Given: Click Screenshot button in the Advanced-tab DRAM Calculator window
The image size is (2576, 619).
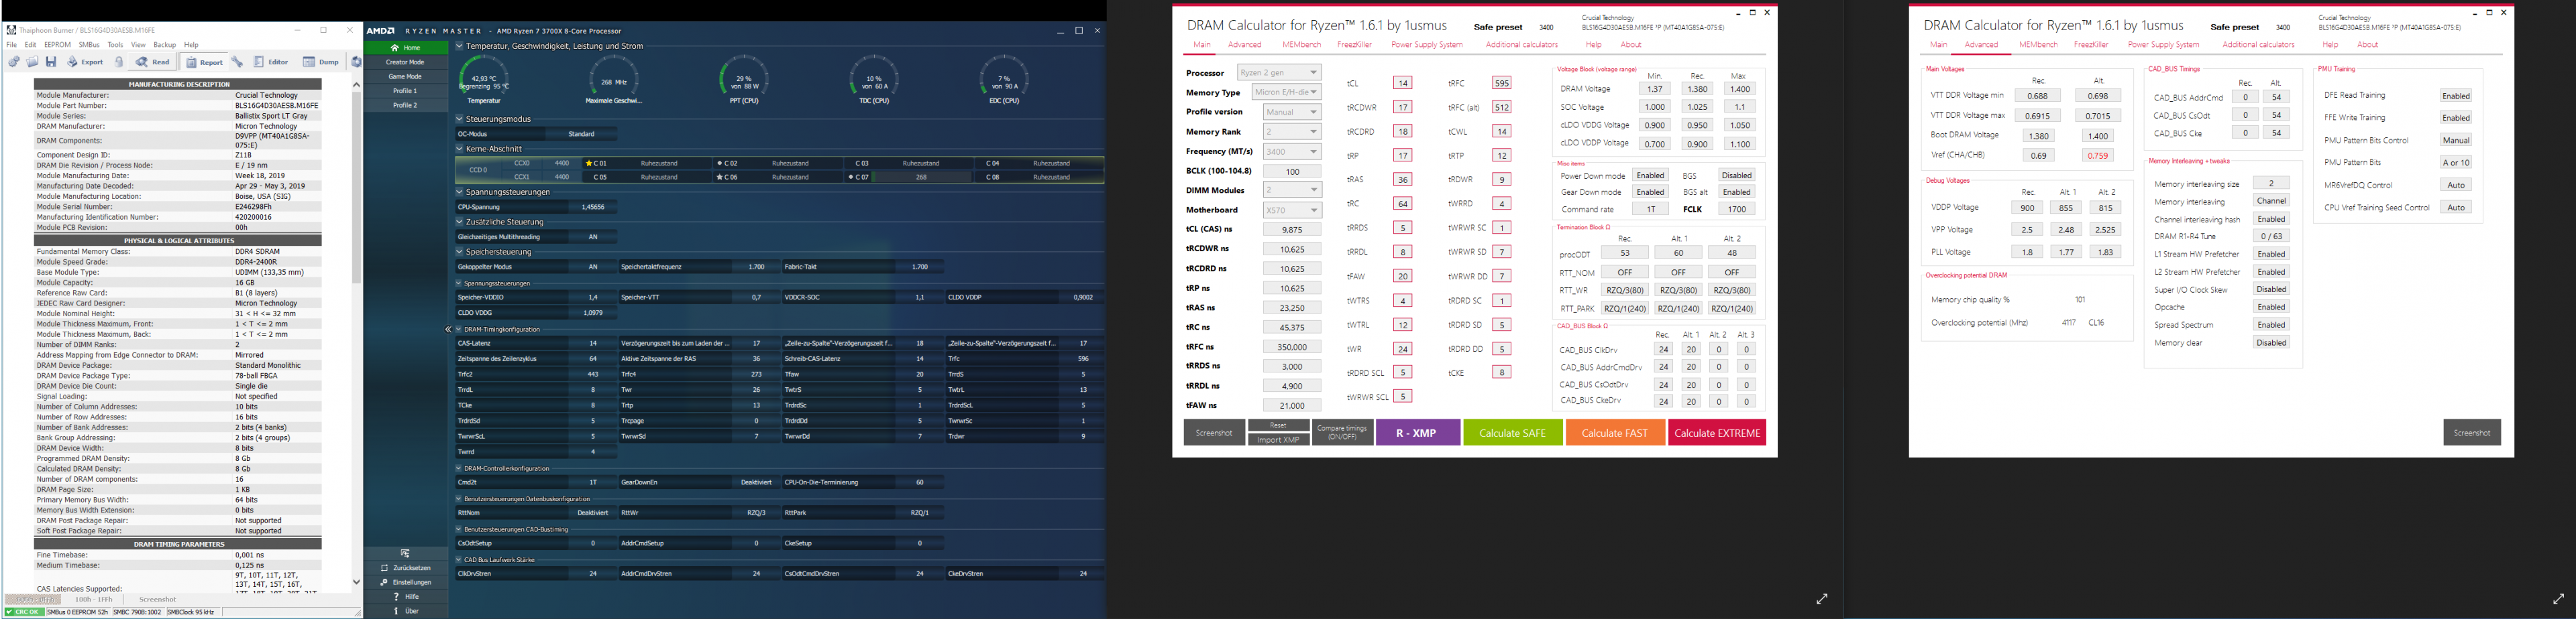Looking at the screenshot, I should point(2472,432).
